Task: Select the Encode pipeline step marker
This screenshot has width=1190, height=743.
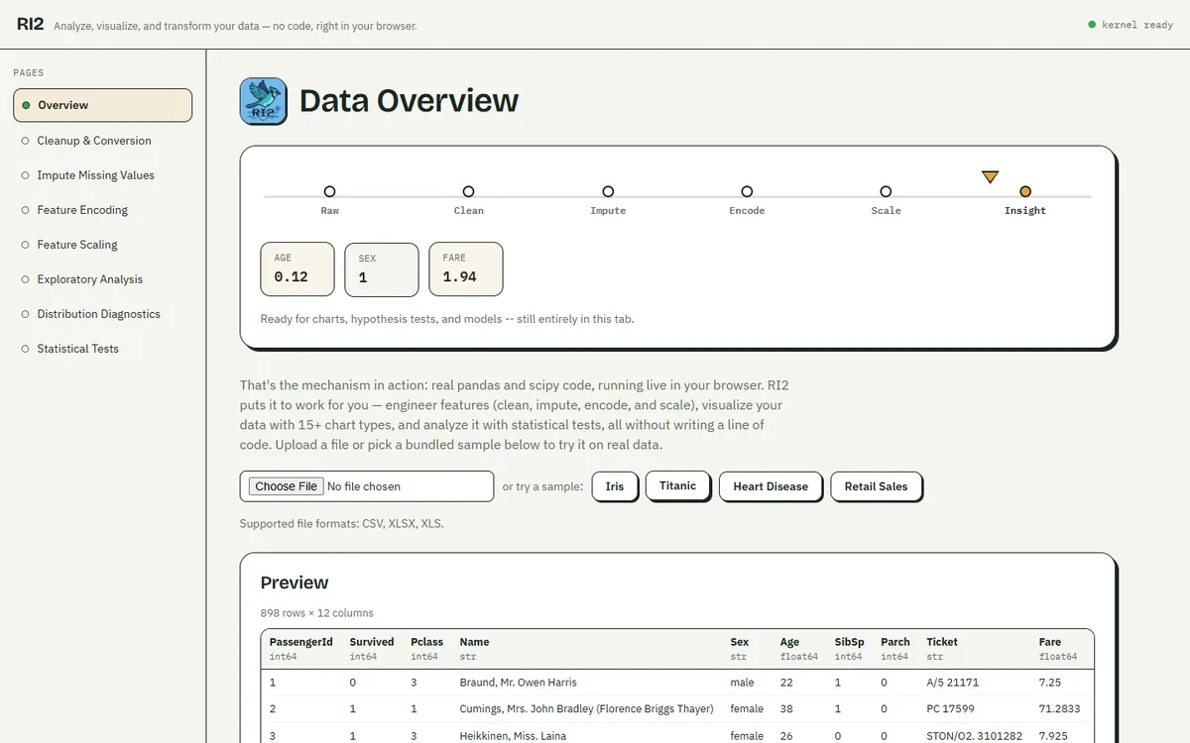Action: (747, 191)
